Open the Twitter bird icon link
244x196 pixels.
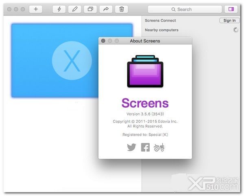[x=131, y=147]
